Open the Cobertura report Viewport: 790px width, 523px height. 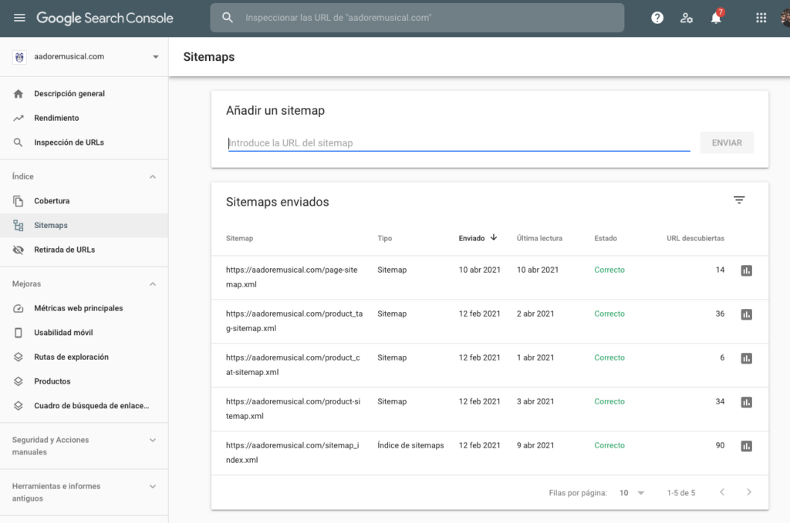[52, 201]
